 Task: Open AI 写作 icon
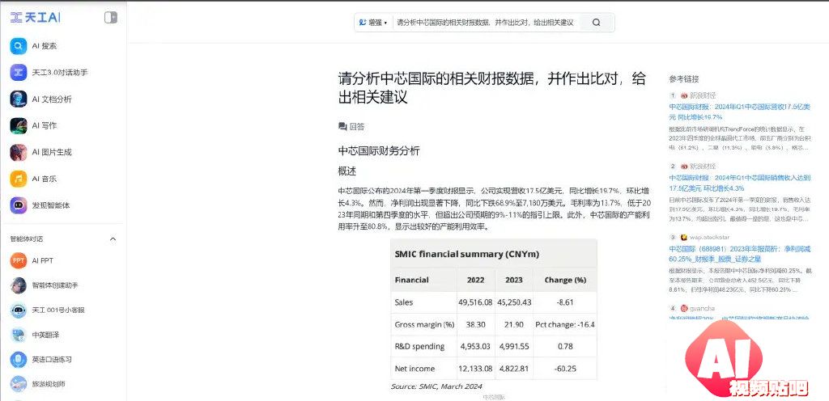point(19,125)
